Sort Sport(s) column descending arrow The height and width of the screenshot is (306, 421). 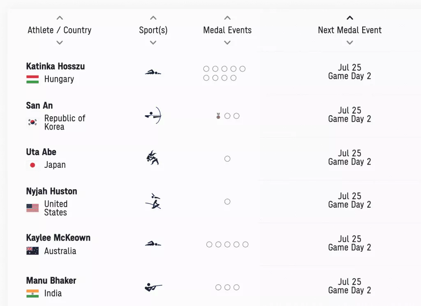(x=153, y=42)
